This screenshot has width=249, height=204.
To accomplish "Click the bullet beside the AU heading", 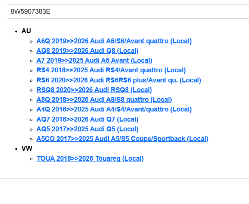I will click(16, 31).
